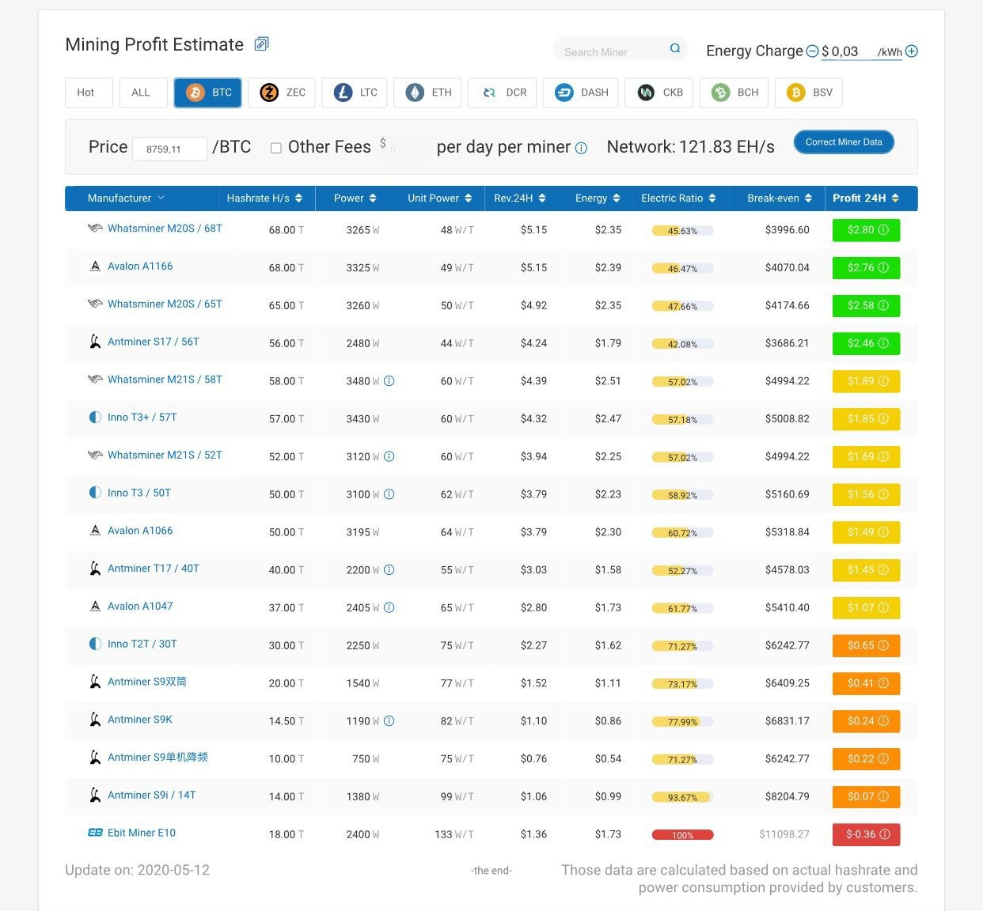Open Whatsminer M20S / 68T link

point(165,229)
